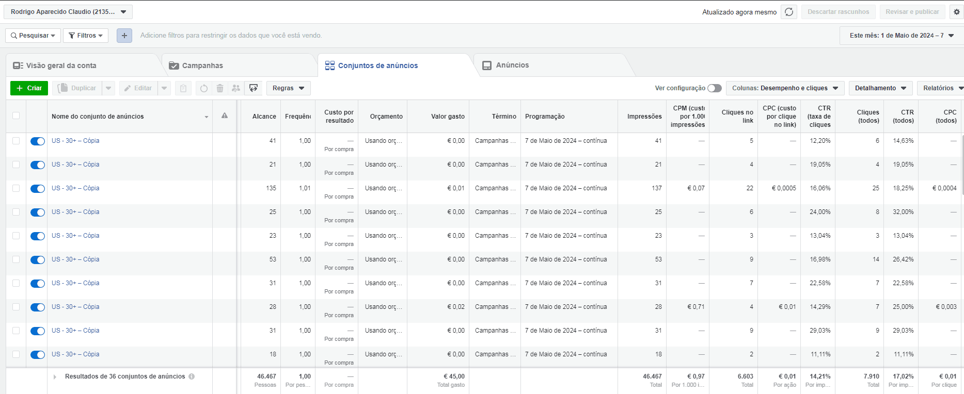Open the Filtros dropdown
964x394 pixels.
(x=86, y=36)
